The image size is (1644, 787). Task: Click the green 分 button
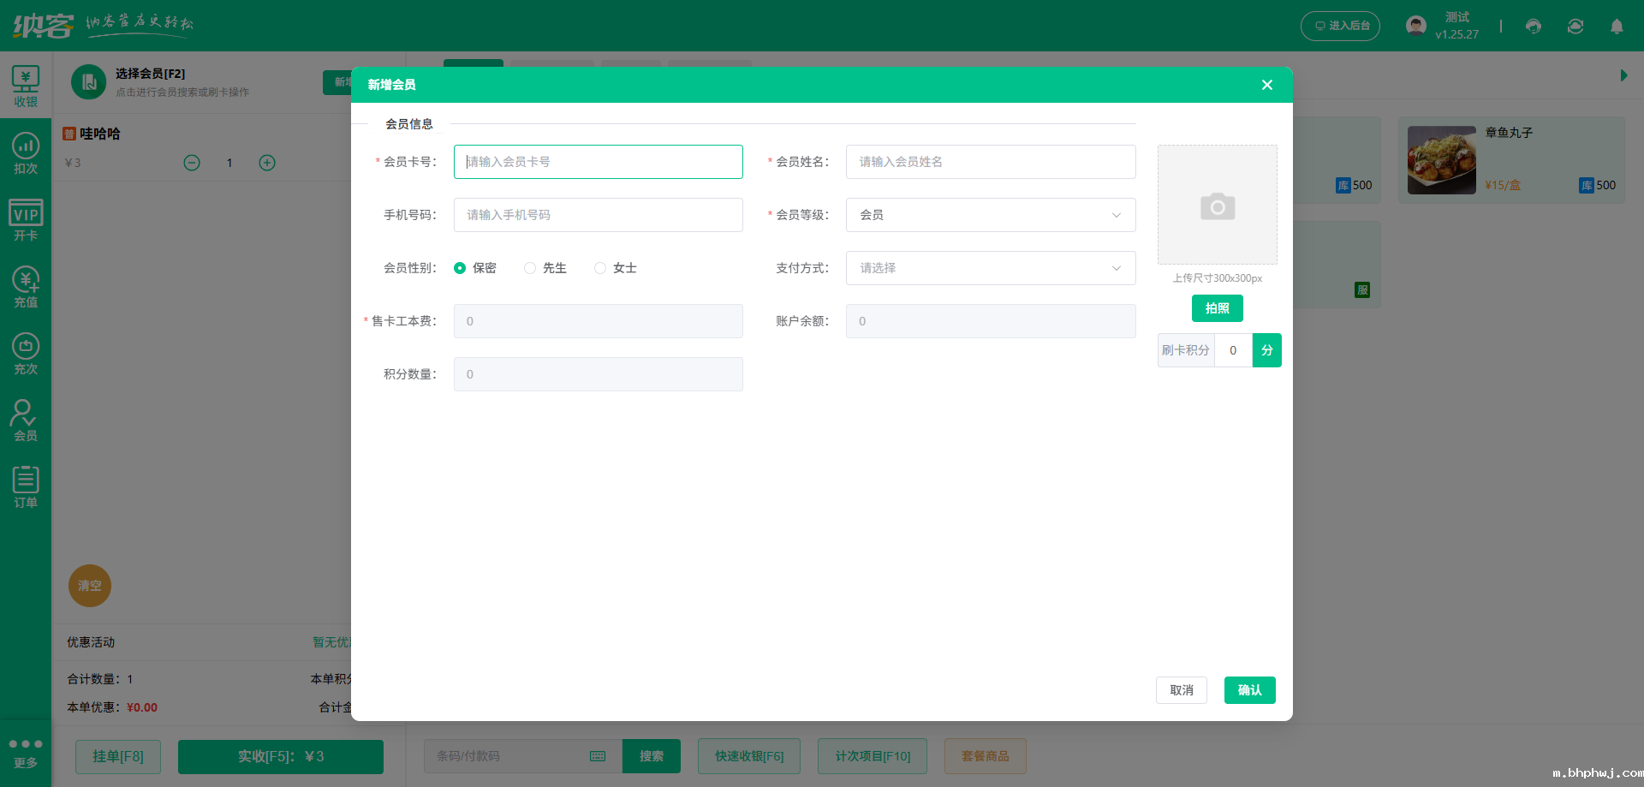[1267, 350]
